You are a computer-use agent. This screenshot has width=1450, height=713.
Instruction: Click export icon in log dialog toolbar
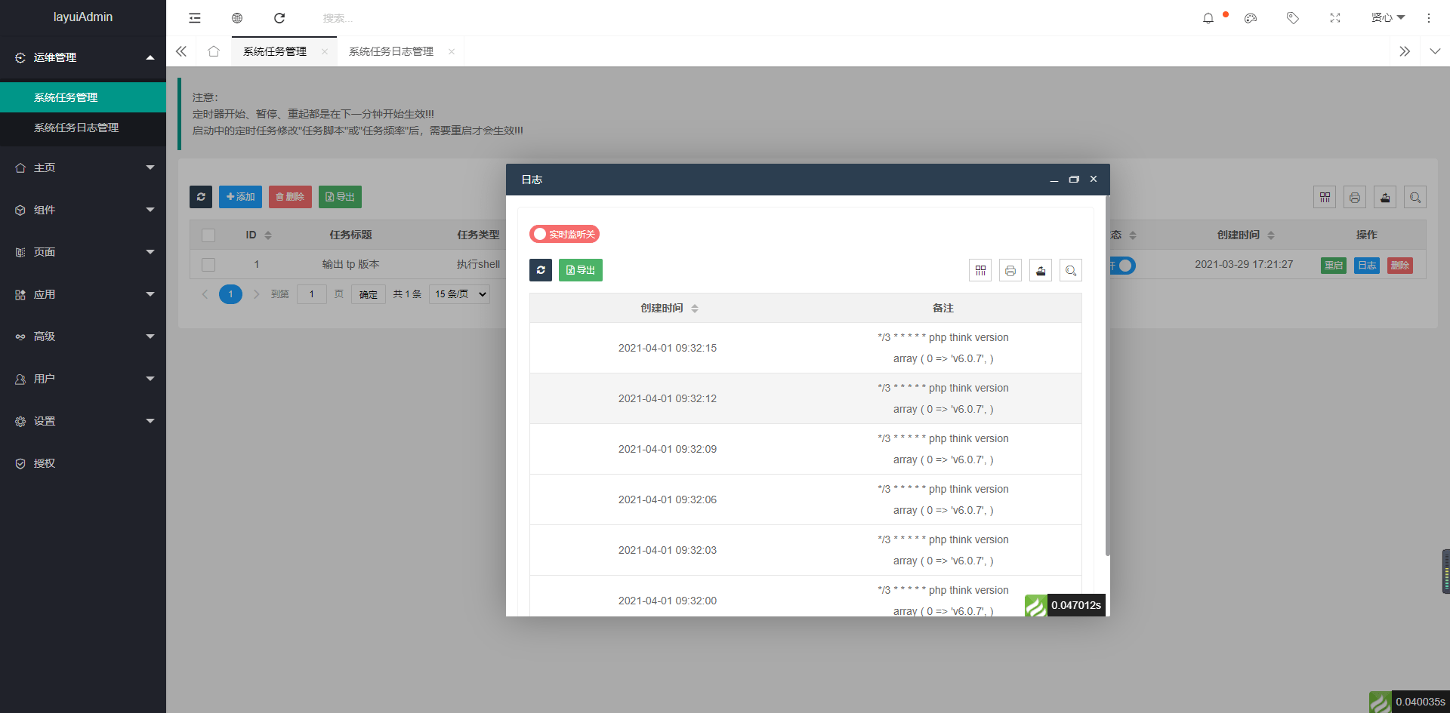tap(1041, 270)
